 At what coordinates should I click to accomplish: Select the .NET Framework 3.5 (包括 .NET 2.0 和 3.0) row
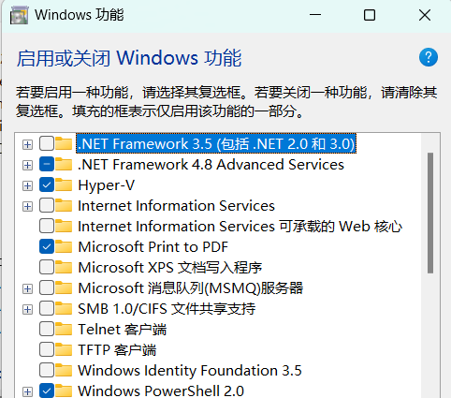[x=216, y=144]
